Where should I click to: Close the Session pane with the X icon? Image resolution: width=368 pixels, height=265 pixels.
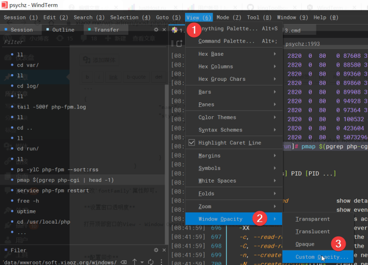tap(164, 30)
